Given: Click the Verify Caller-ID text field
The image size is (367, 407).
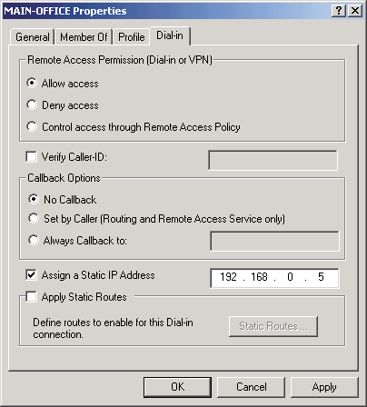Looking at the screenshot, I should pos(273,160).
